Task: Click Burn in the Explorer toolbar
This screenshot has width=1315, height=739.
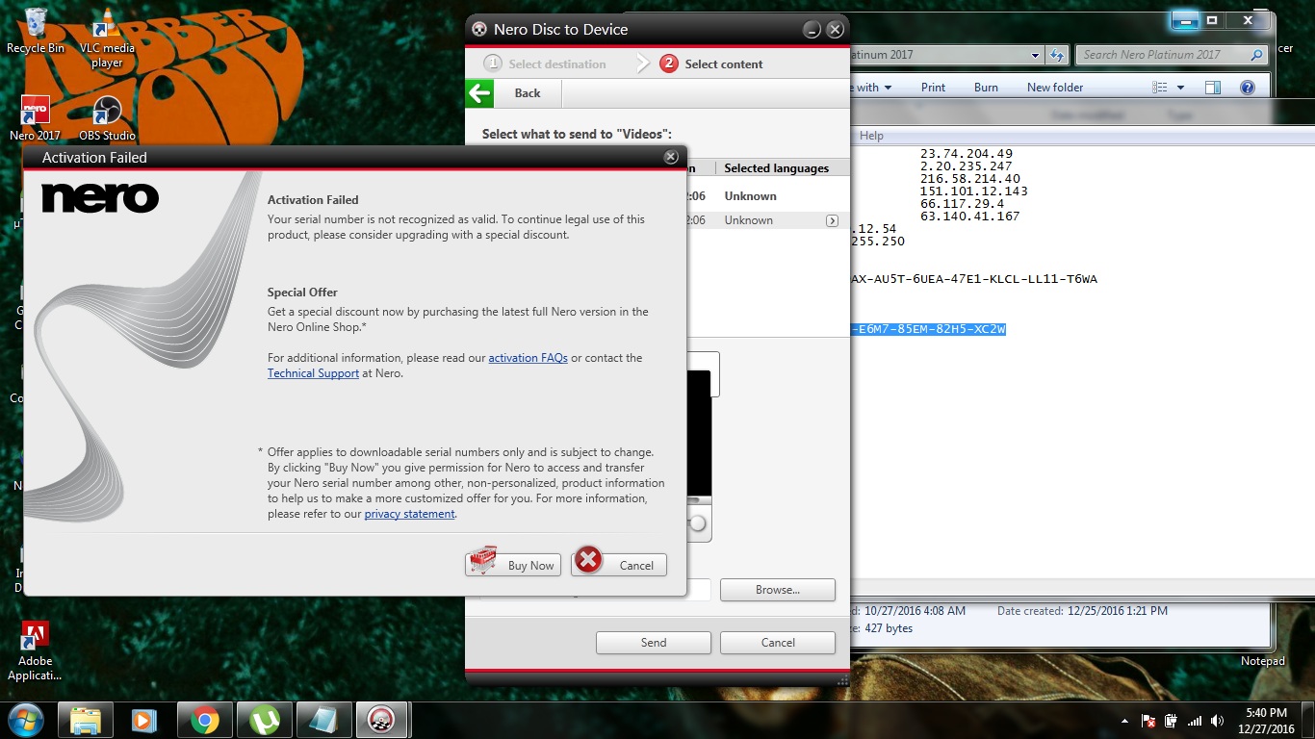Action: [x=986, y=88]
